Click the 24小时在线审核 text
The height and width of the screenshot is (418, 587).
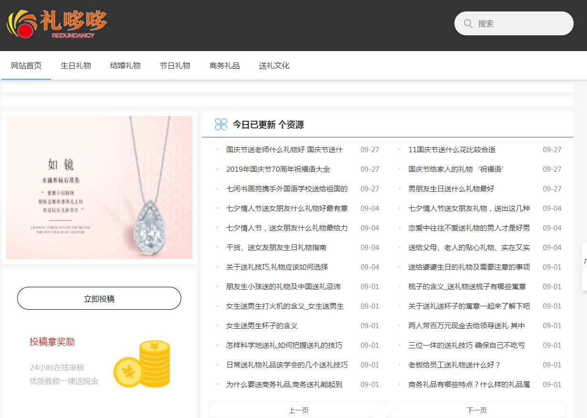tap(57, 368)
